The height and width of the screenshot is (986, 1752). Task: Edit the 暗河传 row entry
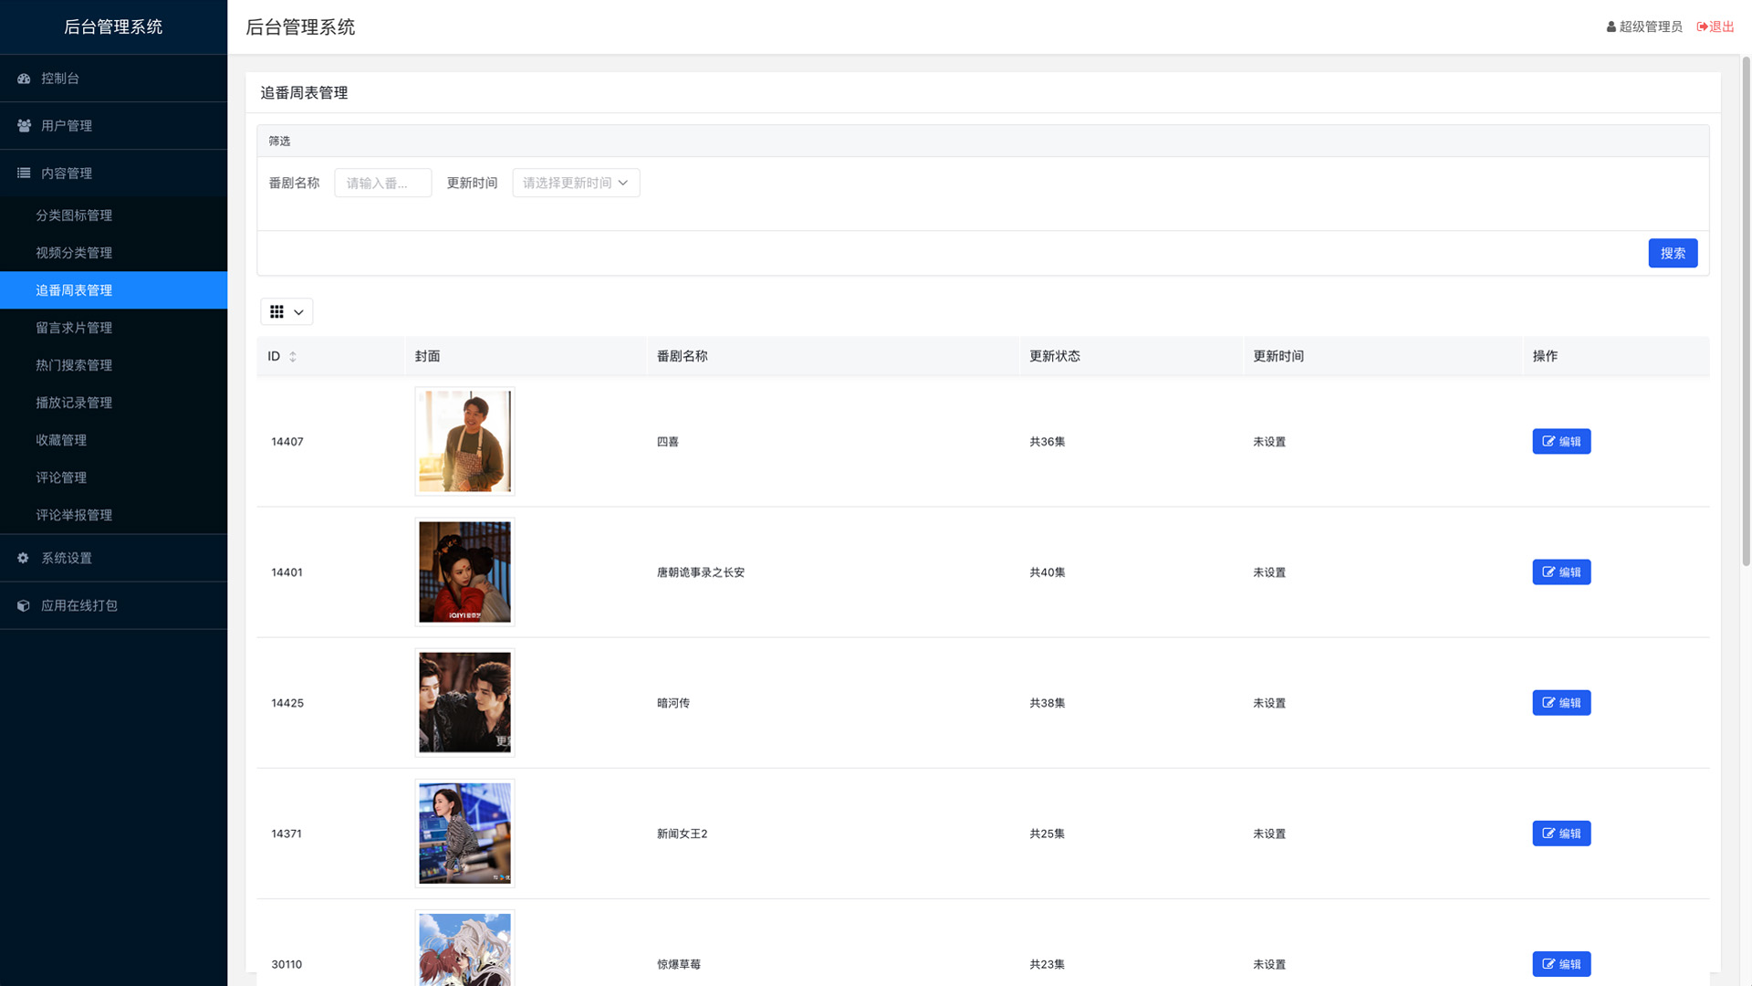click(x=1560, y=703)
